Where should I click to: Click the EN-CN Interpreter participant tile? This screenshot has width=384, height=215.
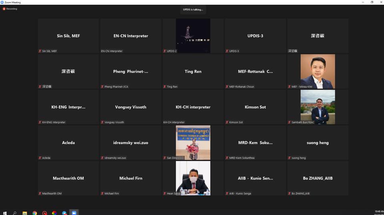click(131, 36)
